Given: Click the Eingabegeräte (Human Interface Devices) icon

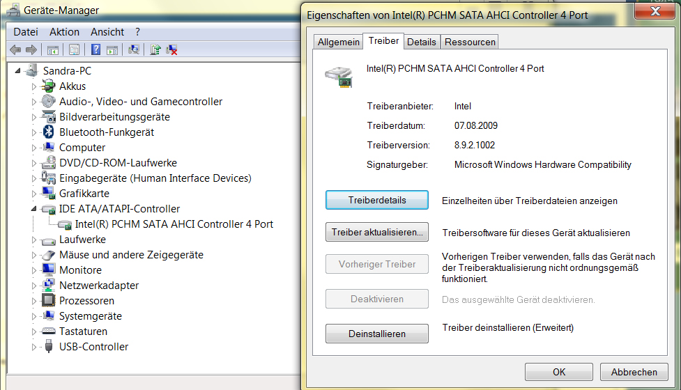Looking at the screenshot, I should click(48, 178).
